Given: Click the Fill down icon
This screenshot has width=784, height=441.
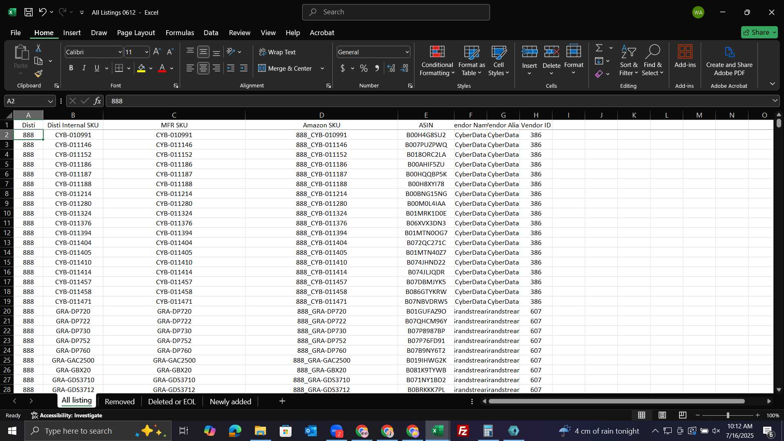Looking at the screenshot, I should [599, 61].
